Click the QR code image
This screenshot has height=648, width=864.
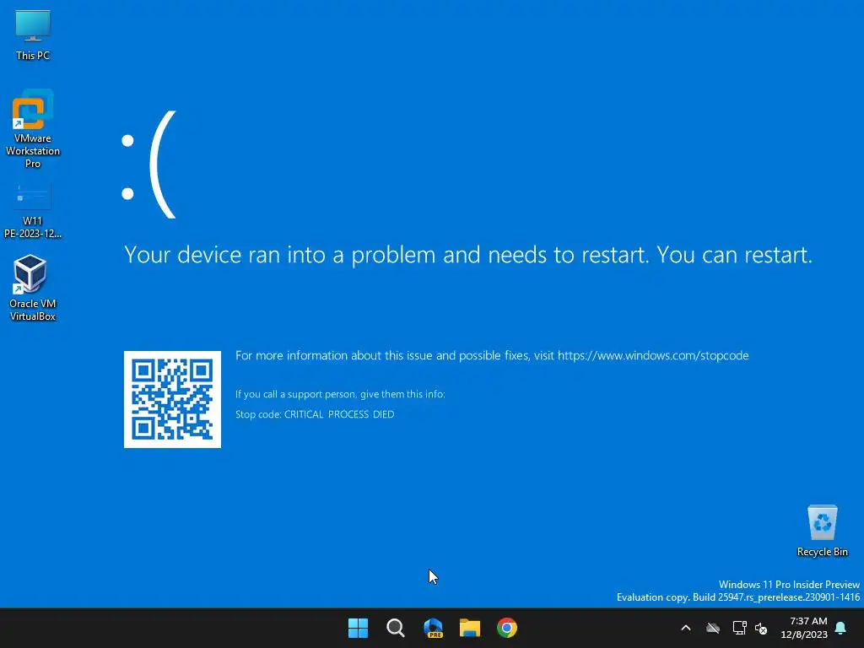[x=172, y=399]
